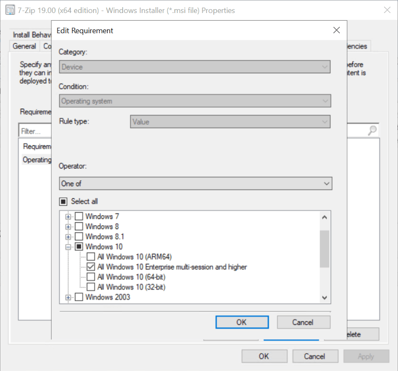Expand the Windows 7 tree node
The width and height of the screenshot is (398, 371).
click(x=68, y=217)
